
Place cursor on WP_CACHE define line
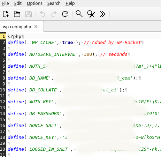point(76,43)
